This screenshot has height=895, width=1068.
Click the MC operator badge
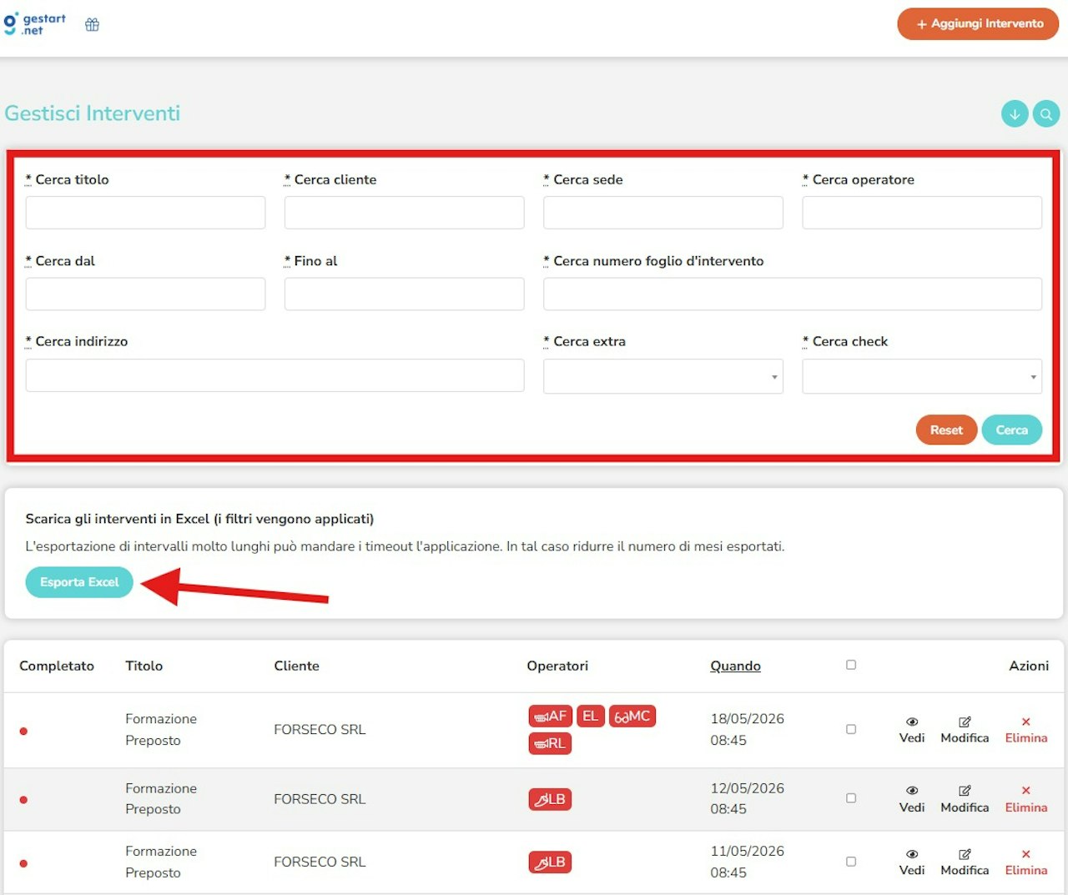(632, 716)
